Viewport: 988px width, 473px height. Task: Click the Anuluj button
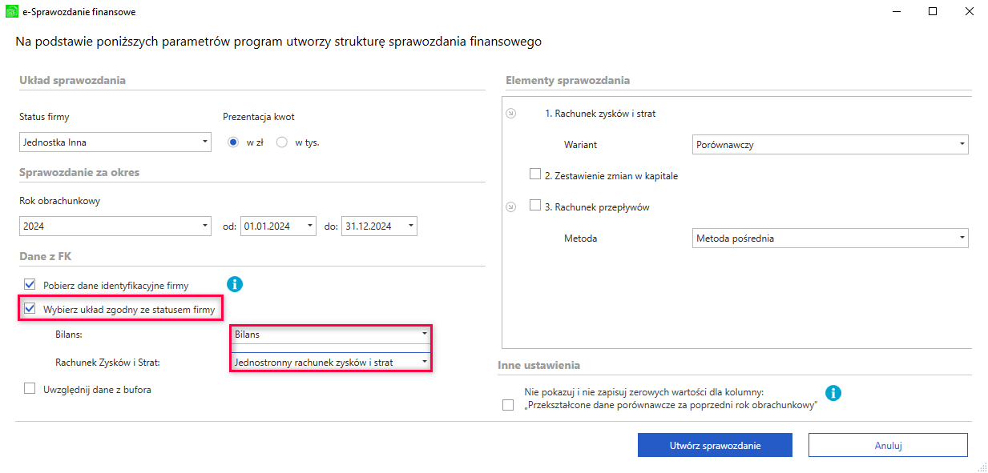click(888, 445)
